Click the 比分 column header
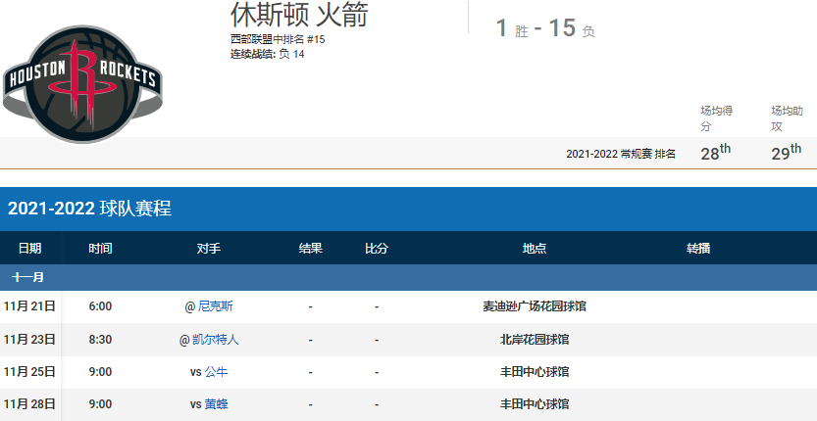Screen dimensions: 817x421 tap(377, 249)
